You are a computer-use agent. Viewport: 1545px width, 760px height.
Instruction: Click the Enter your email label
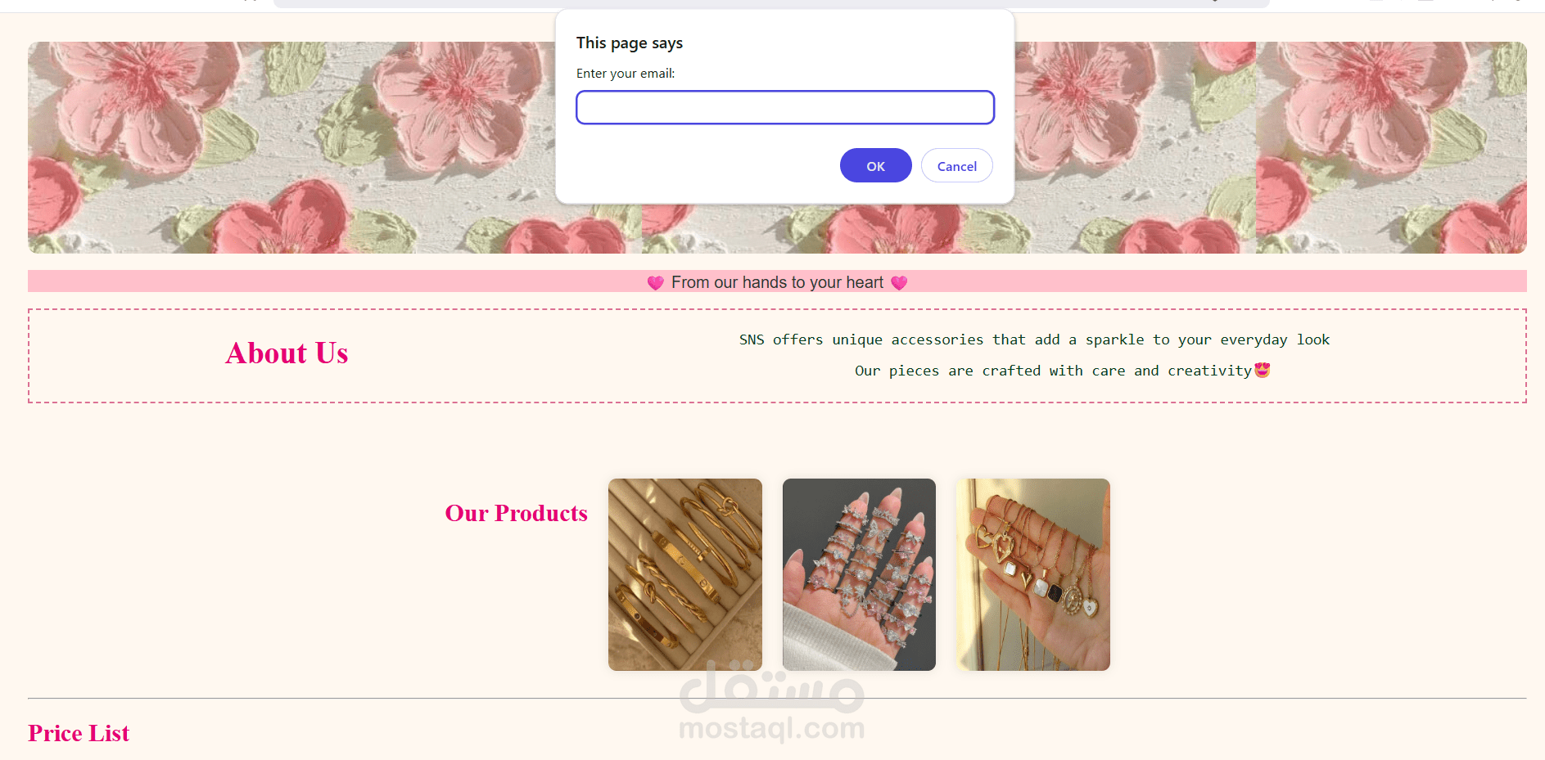(x=626, y=74)
